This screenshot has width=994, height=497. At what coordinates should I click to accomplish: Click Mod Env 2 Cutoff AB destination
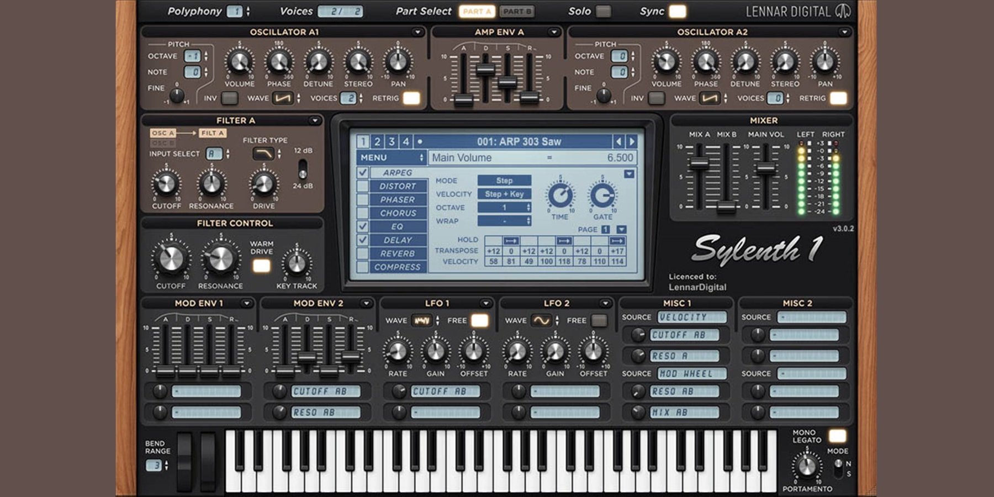coord(325,392)
